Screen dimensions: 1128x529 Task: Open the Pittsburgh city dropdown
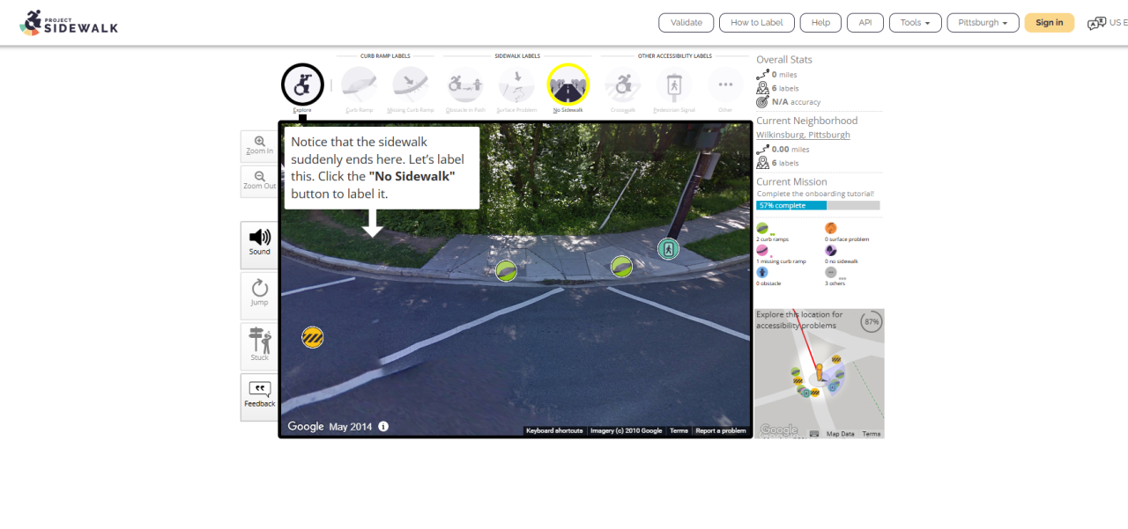(x=983, y=23)
